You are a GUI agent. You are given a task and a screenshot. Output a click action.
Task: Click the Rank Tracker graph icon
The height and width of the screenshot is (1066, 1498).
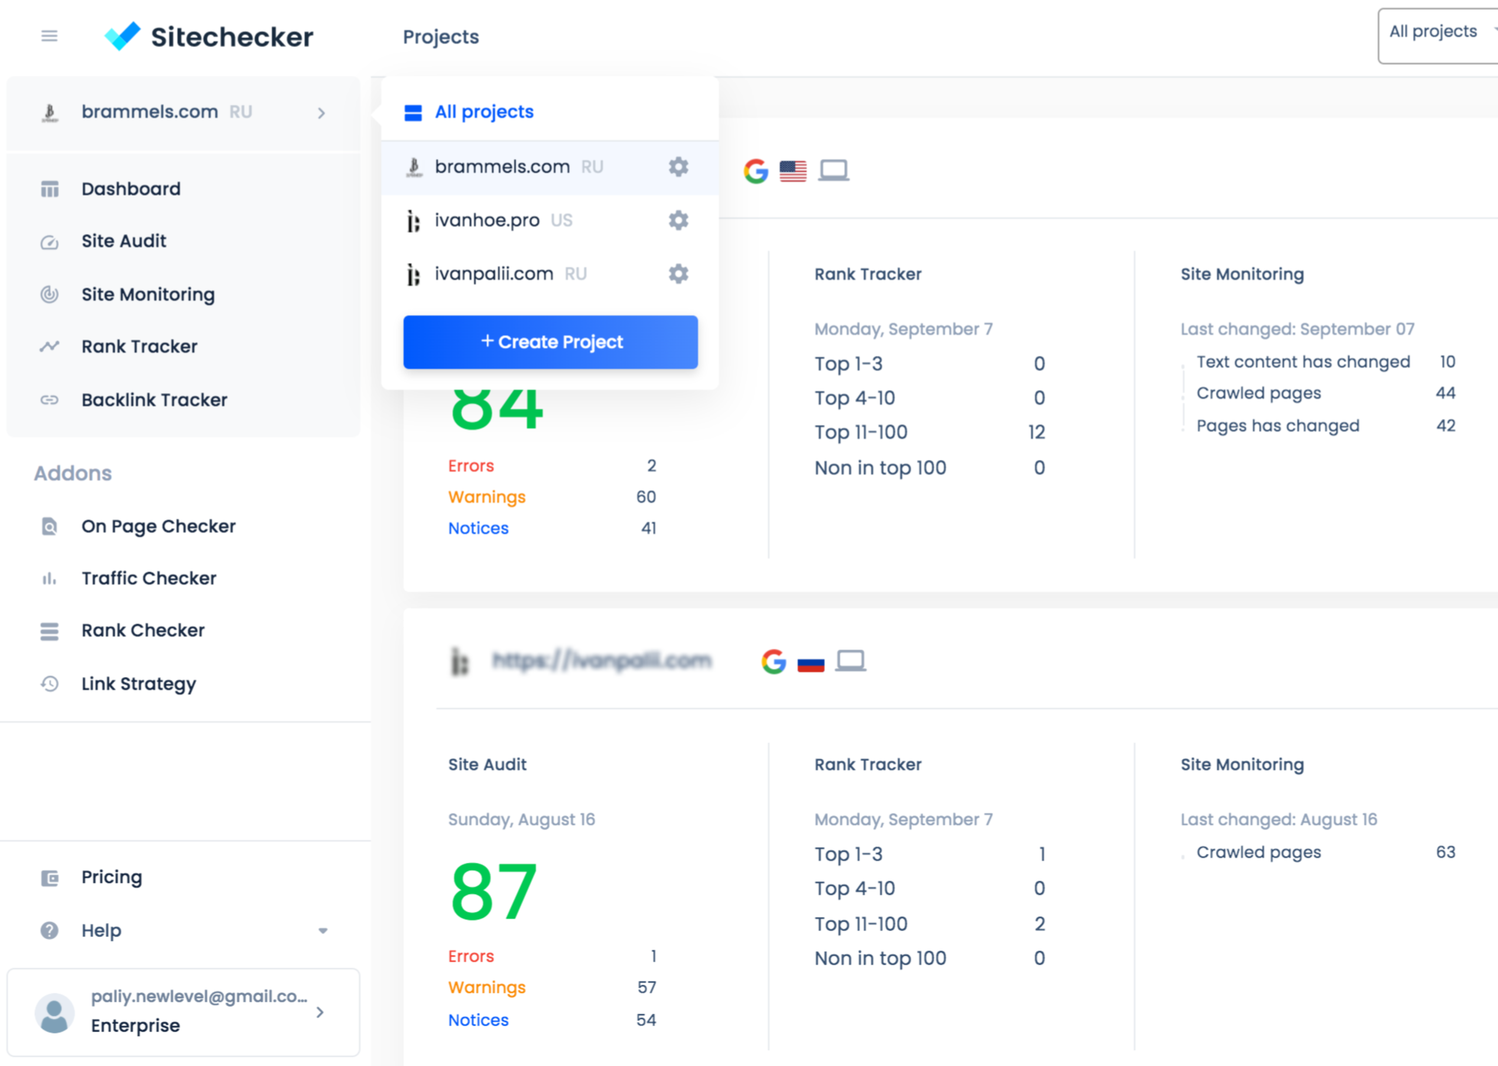tap(50, 346)
